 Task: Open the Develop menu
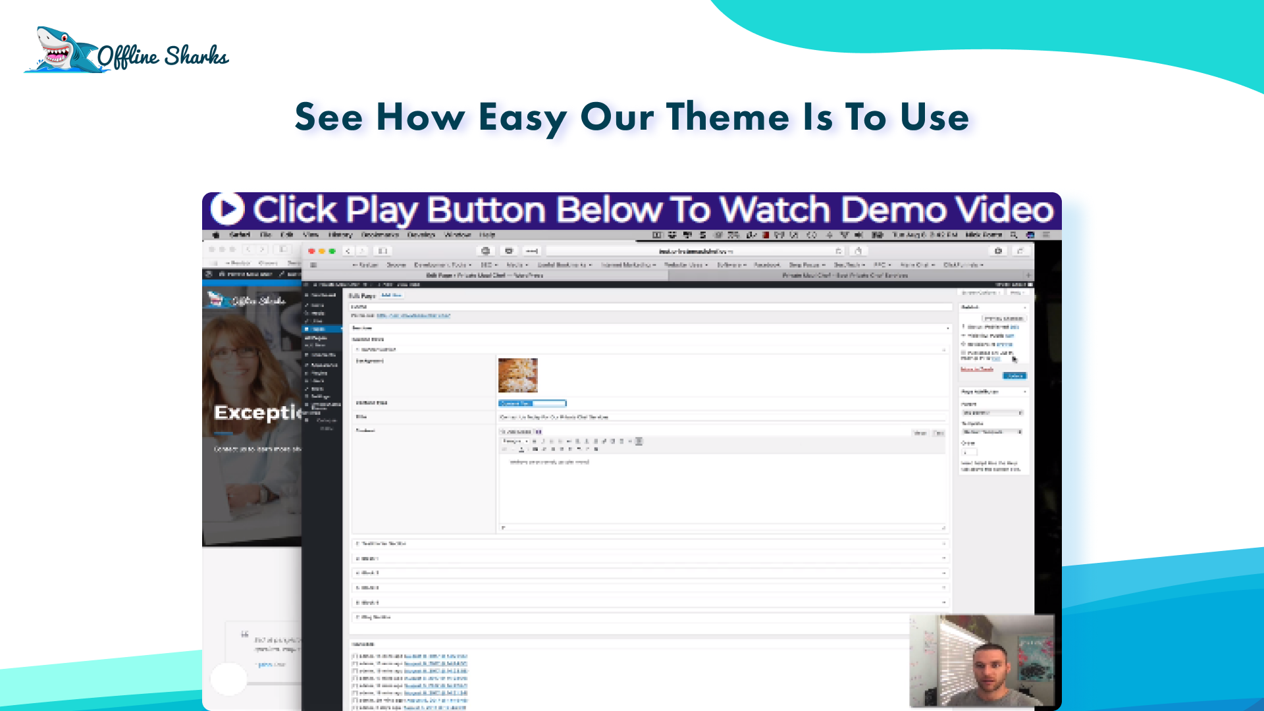click(x=421, y=234)
